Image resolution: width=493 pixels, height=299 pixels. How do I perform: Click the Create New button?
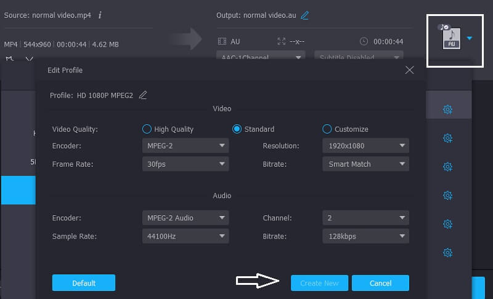[319, 283]
